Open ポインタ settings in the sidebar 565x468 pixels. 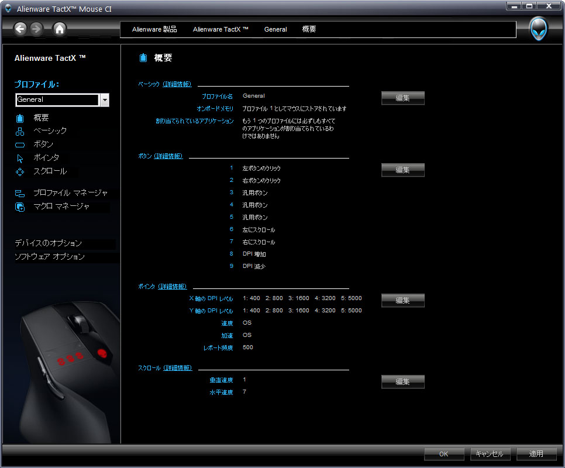click(x=46, y=157)
